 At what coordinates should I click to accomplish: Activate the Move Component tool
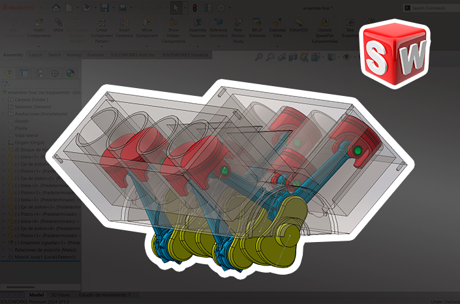(147, 28)
